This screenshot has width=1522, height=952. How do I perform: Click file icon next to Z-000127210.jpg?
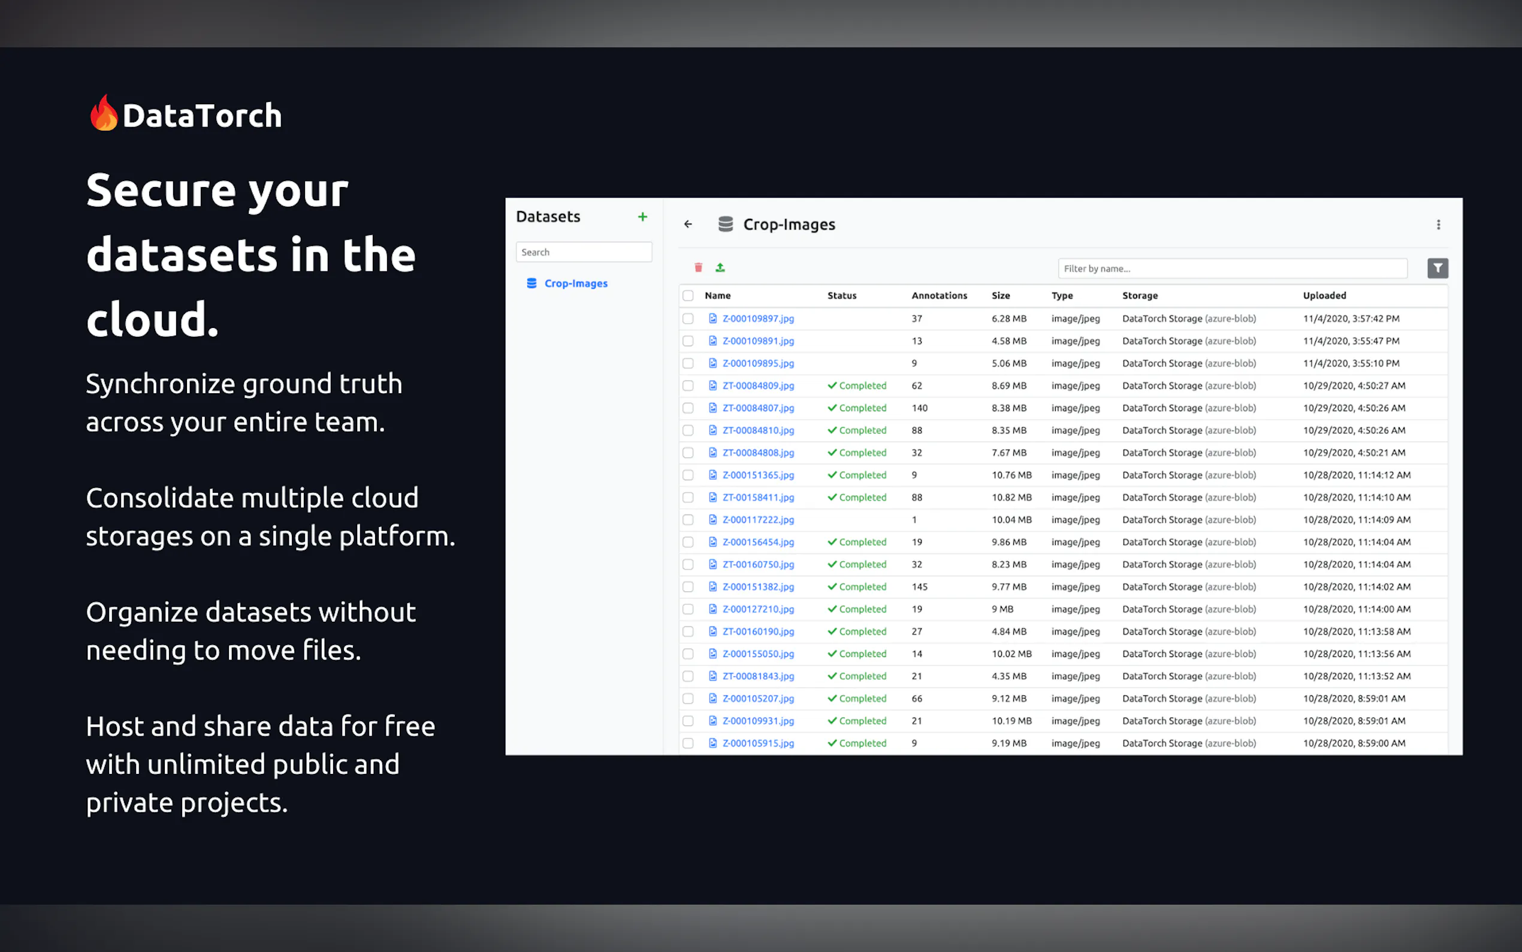point(713,609)
